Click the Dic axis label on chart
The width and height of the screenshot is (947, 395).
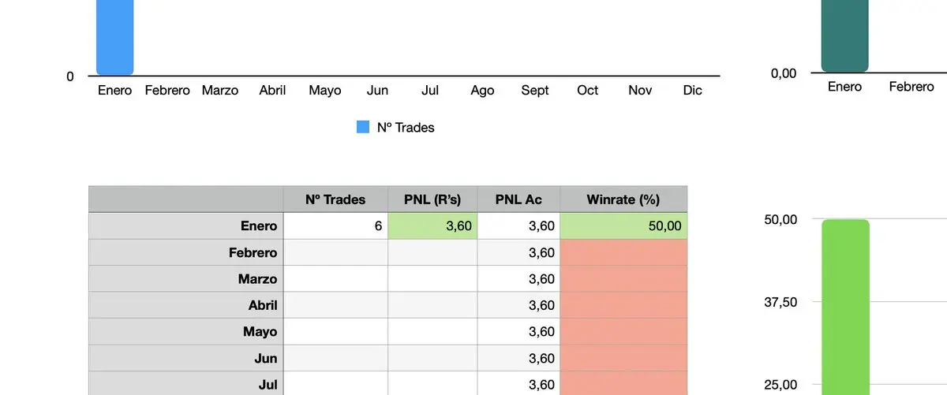[x=692, y=91]
